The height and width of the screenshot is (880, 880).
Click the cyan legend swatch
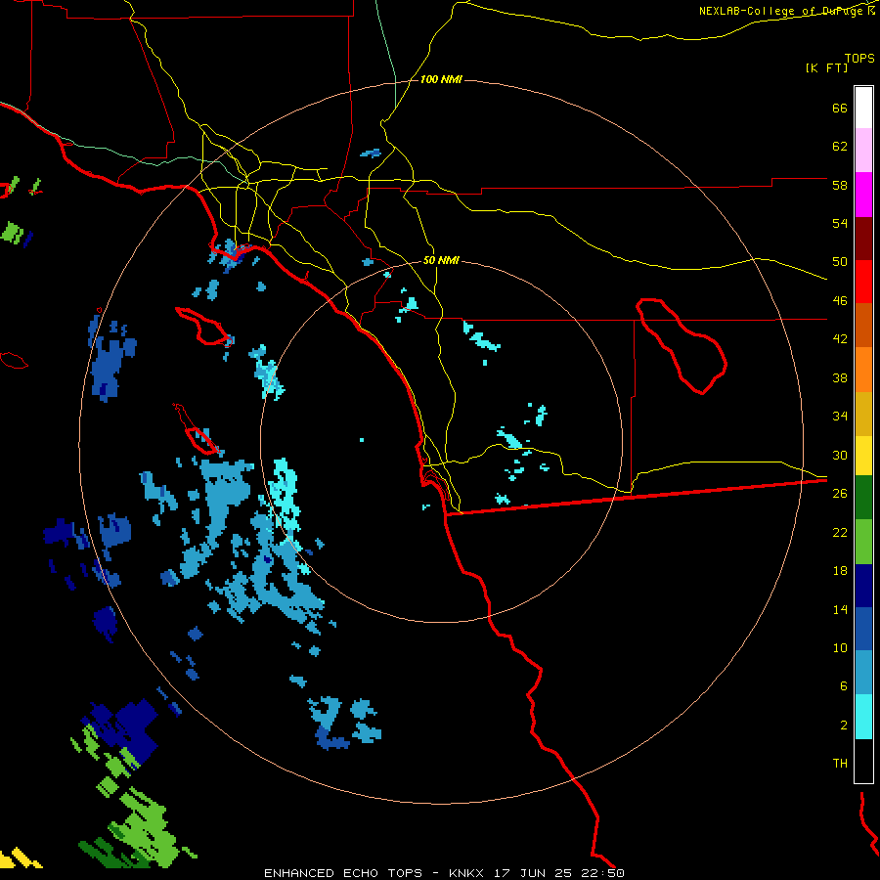pyautogui.click(x=863, y=717)
